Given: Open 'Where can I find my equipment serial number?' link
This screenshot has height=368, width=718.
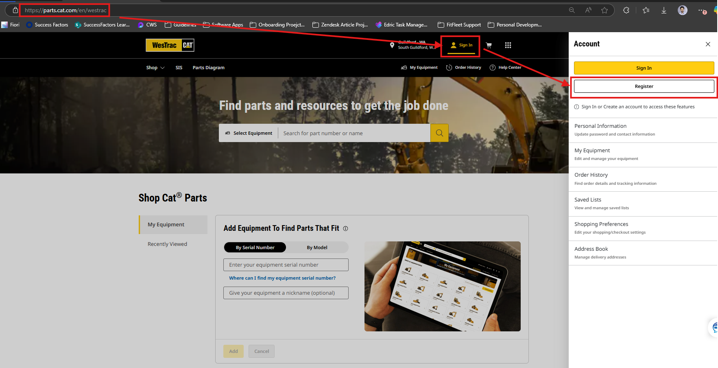Looking at the screenshot, I should click(282, 278).
